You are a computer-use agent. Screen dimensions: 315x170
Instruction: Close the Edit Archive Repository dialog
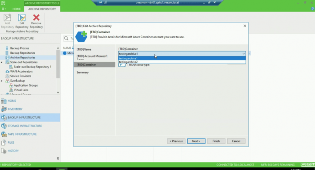pyautogui.click(x=245, y=26)
